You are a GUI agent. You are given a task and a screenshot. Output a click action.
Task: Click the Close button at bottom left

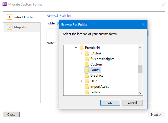click(11, 114)
